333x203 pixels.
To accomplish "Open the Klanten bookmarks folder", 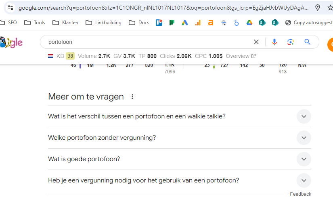I will [x=65, y=23].
